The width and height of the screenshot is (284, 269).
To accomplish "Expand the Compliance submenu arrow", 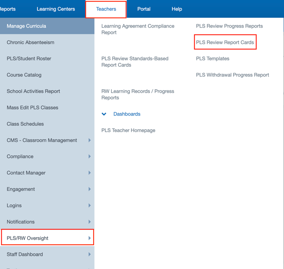I will tap(89, 156).
